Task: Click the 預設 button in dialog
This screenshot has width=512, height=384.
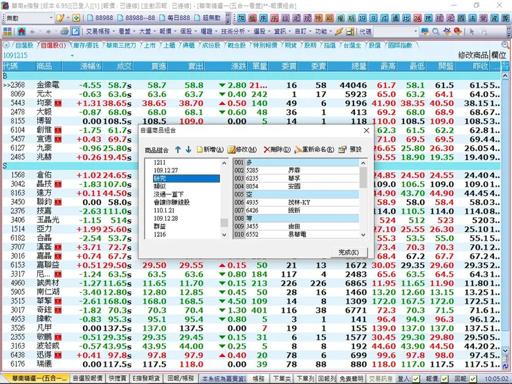Action: pos(350,149)
